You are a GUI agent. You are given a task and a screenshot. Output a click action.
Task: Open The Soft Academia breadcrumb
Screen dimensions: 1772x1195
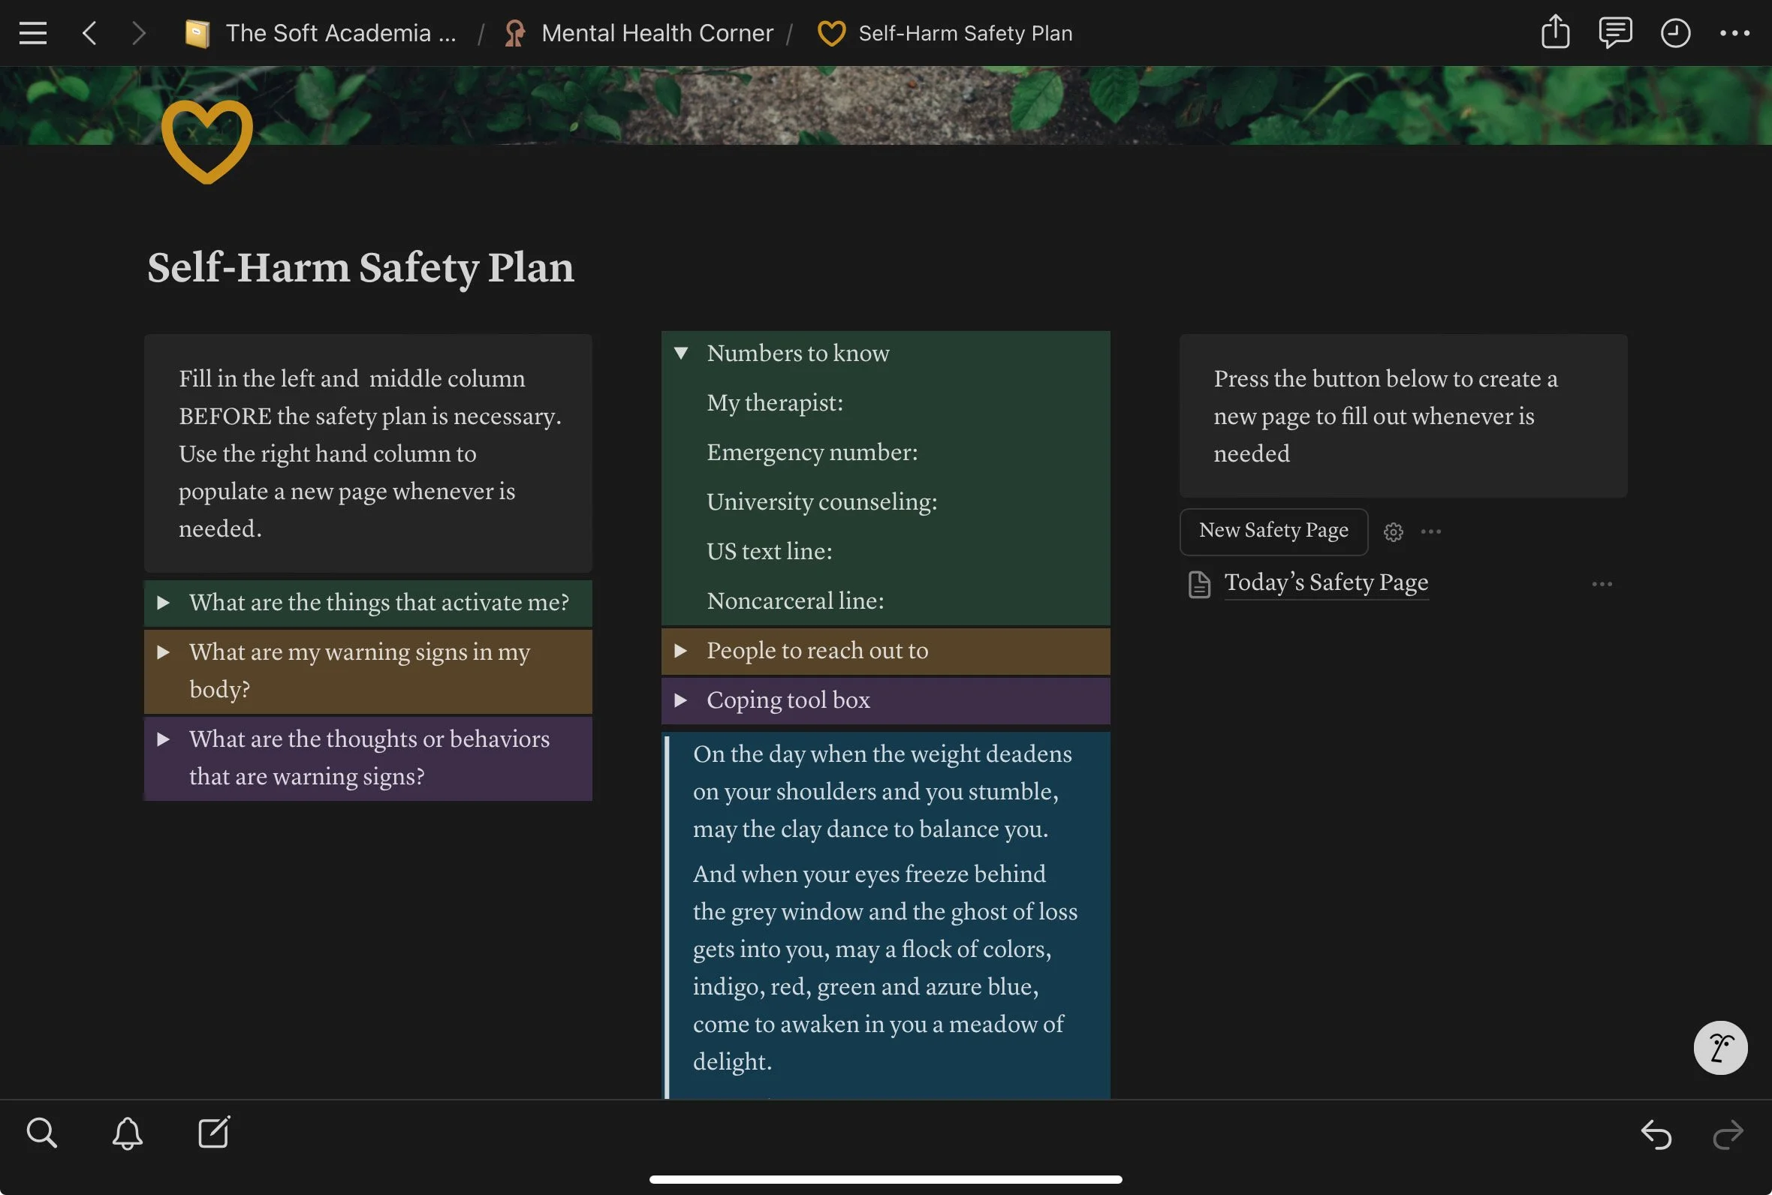point(340,33)
